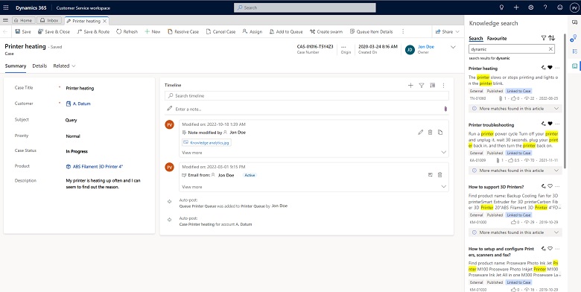The height and width of the screenshot is (292, 581).
Task: Switch to Favourite tab in Knowledge search
Action: pos(497,39)
